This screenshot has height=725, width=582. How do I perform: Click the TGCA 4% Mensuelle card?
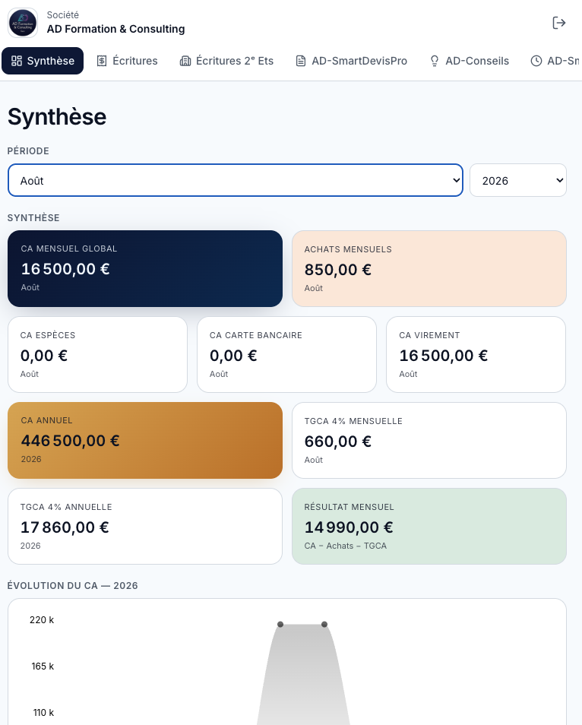429,441
